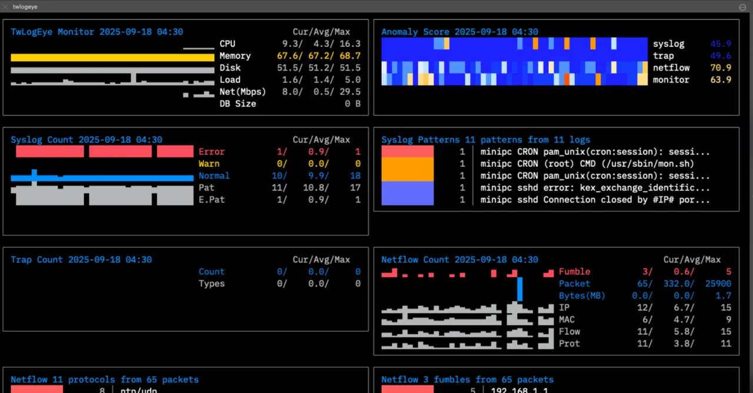Click the Net(Mbps) label

(242, 92)
